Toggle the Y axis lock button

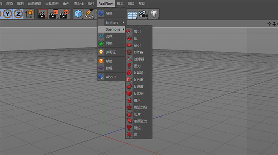8,14
